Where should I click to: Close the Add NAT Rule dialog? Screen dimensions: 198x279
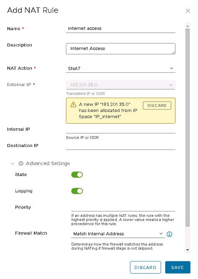(x=188, y=11)
